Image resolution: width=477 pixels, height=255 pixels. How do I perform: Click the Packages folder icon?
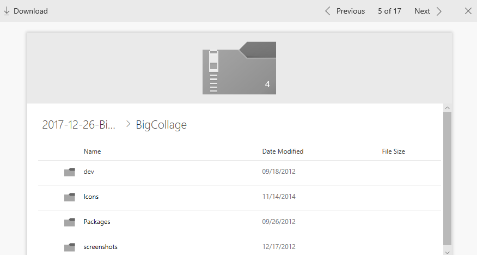pyautogui.click(x=69, y=222)
